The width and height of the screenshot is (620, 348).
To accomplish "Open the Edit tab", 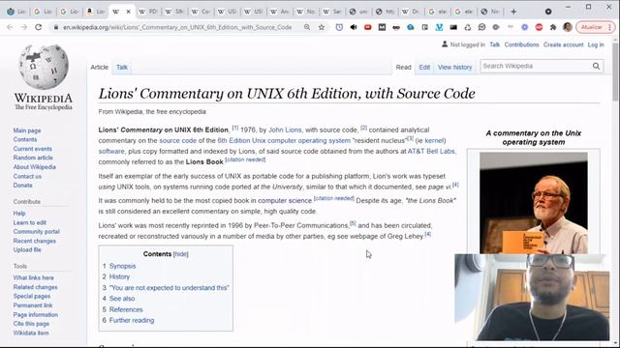I will [424, 67].
